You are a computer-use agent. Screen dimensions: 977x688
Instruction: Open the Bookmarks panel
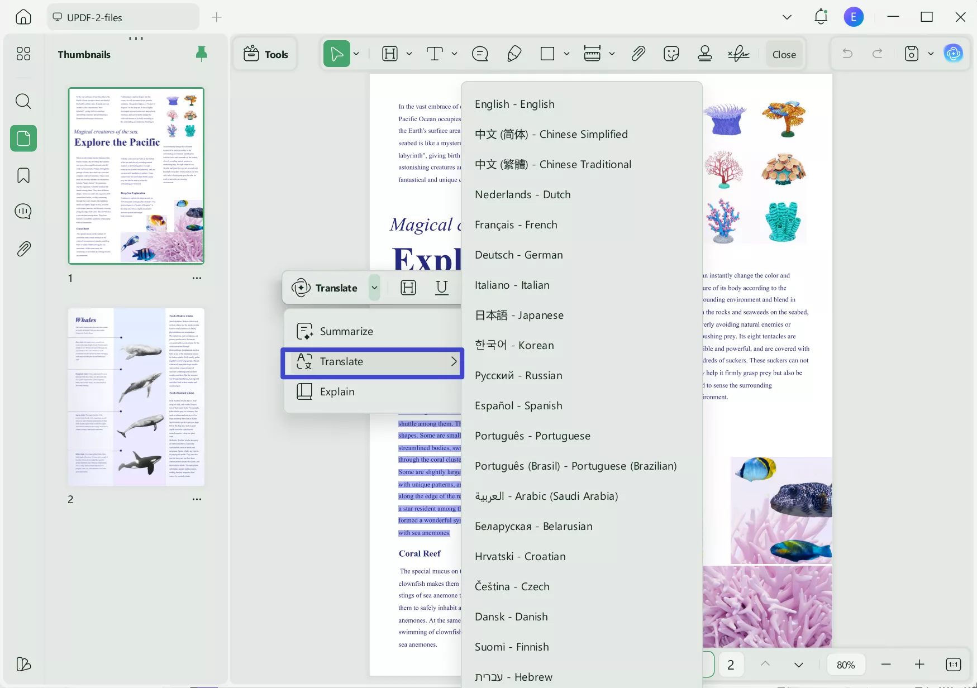(x=23, y=175)
